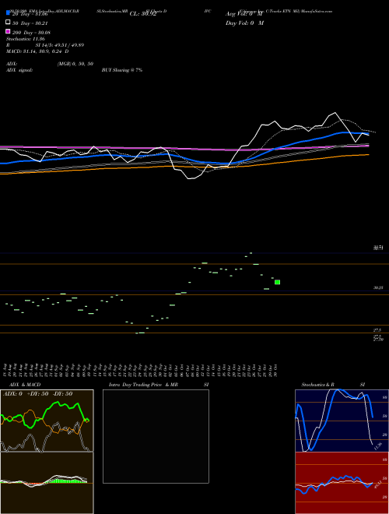The height and width of the screenshot is (514, 389).
Task: Click the 'Stochastics & R' panel title
Action: coord(318,385)
